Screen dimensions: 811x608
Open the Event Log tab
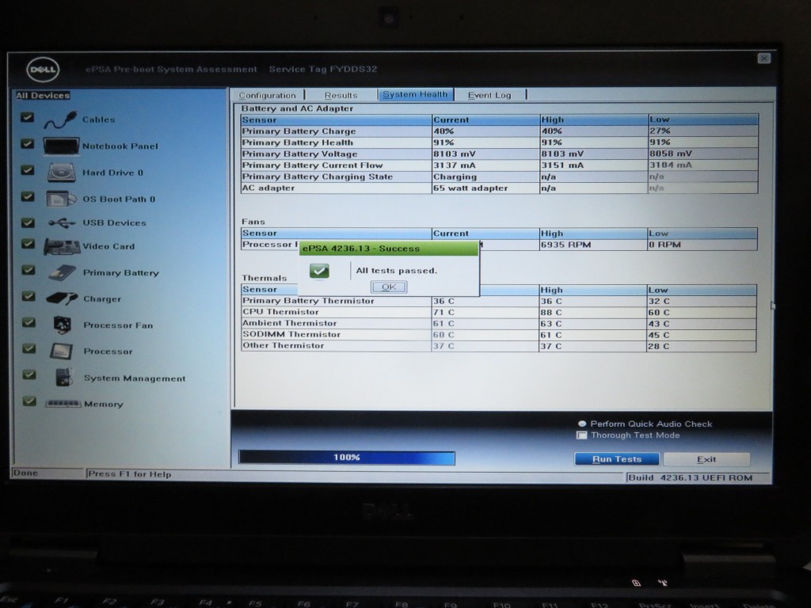point(489,95)
